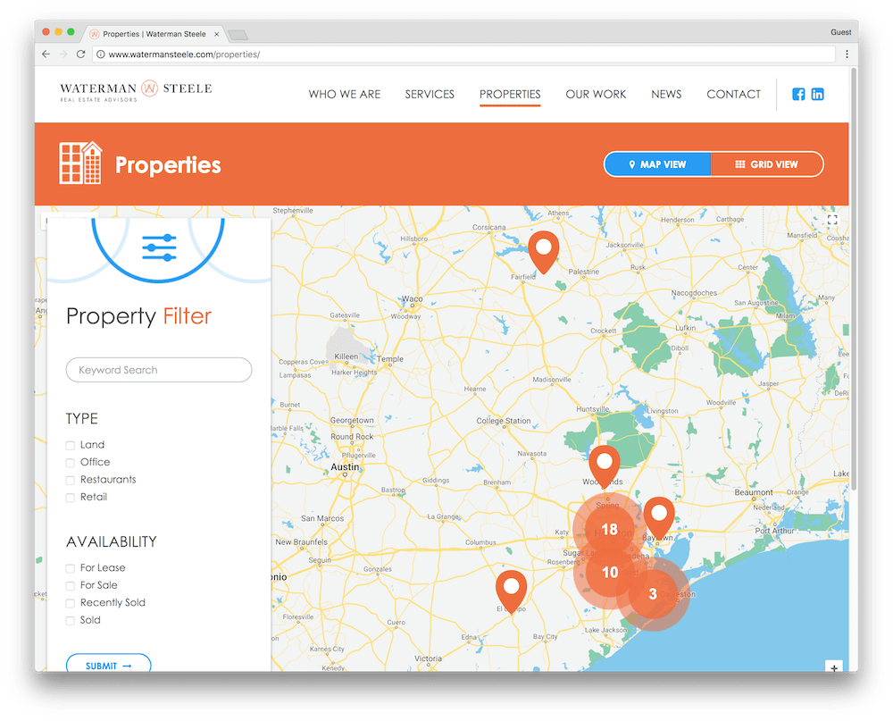Click the map pin near Baytown

coord(659,518)
